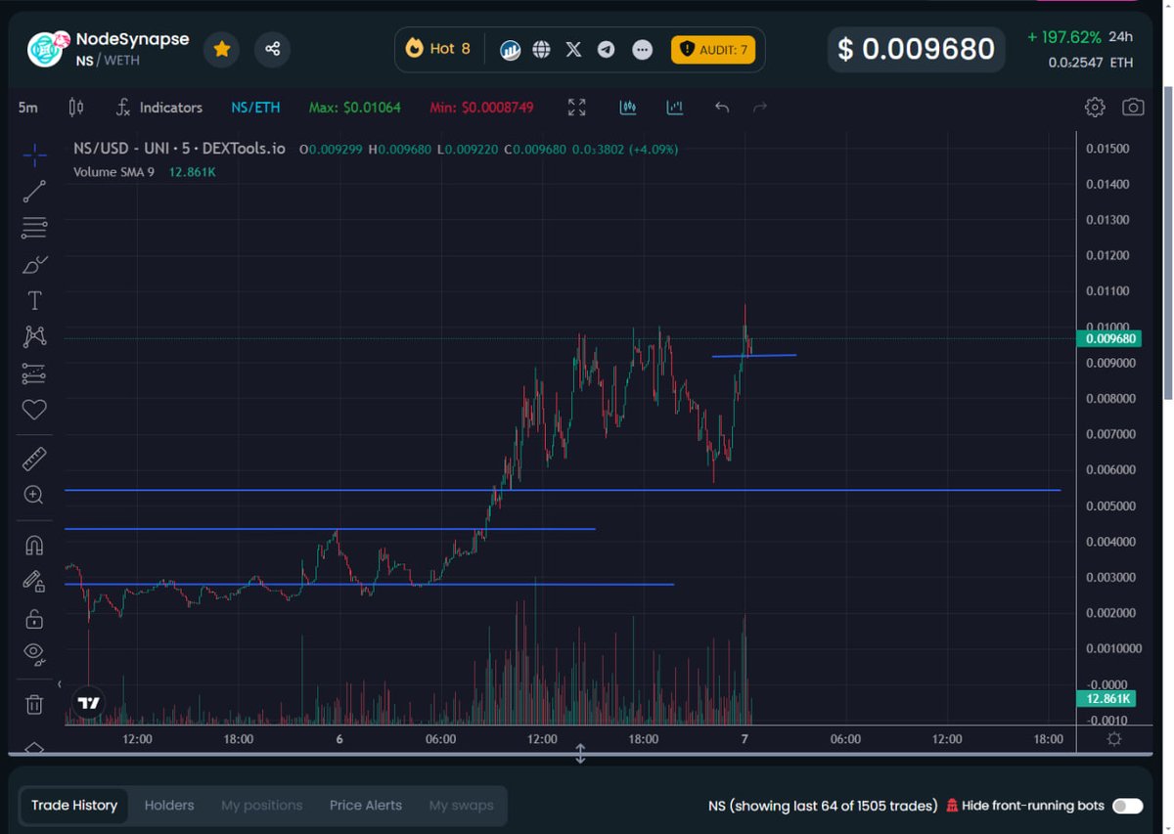Open the AUDIT: 7 badge
The width and height of the screenshot is (1174, 834).
[713, 49]
